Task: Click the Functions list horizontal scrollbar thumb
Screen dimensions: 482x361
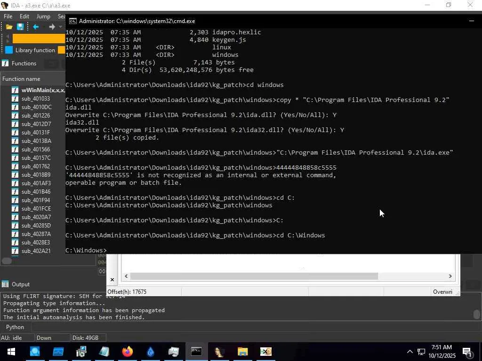Action: click(x=7, y=261)
